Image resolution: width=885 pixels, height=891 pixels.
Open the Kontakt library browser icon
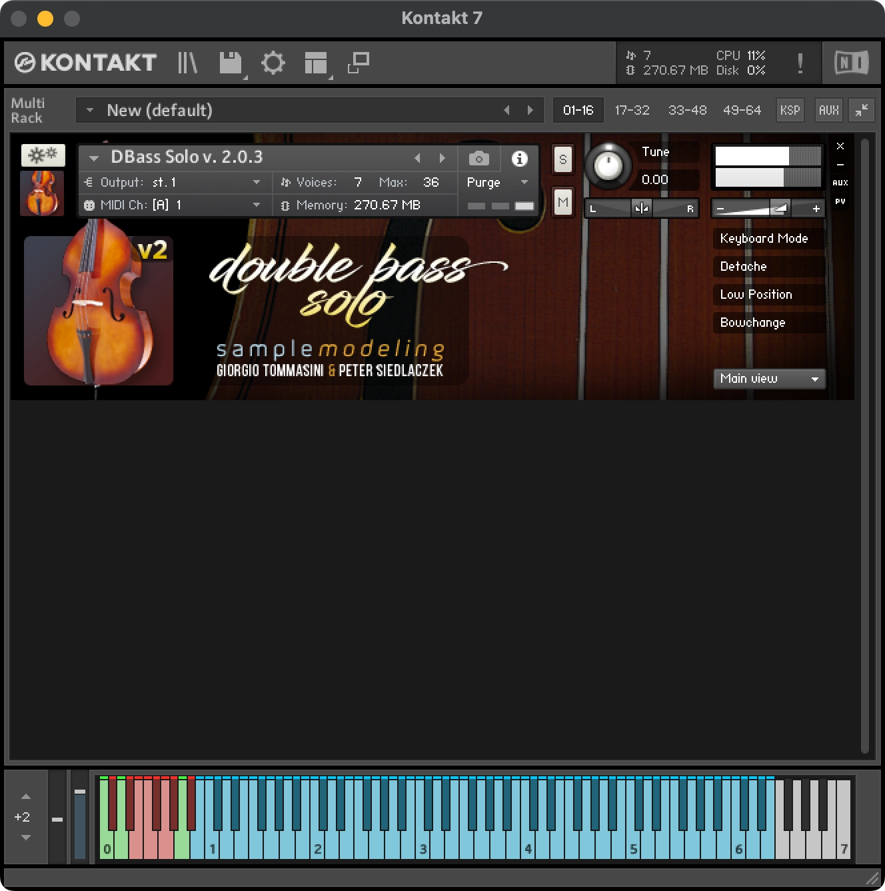[x=187, y=63]
